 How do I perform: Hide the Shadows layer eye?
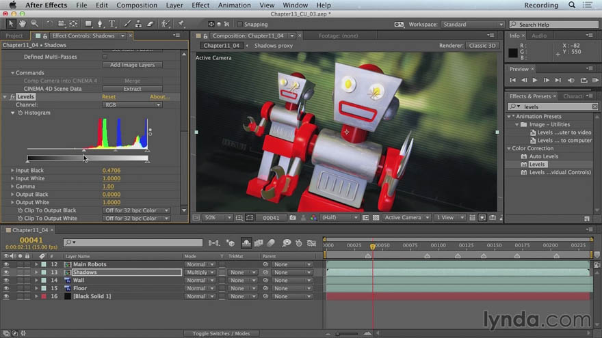(x=6, y=272)
